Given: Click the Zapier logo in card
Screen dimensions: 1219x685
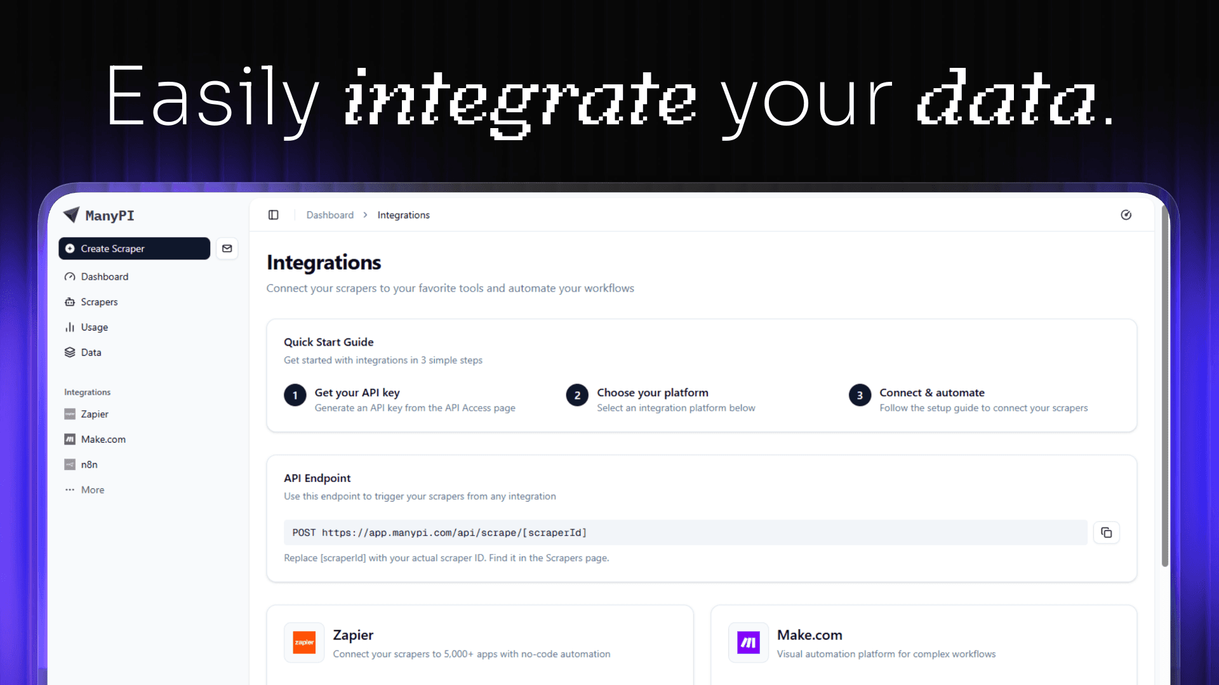Looking at the screenshot, I should point(304,643).
